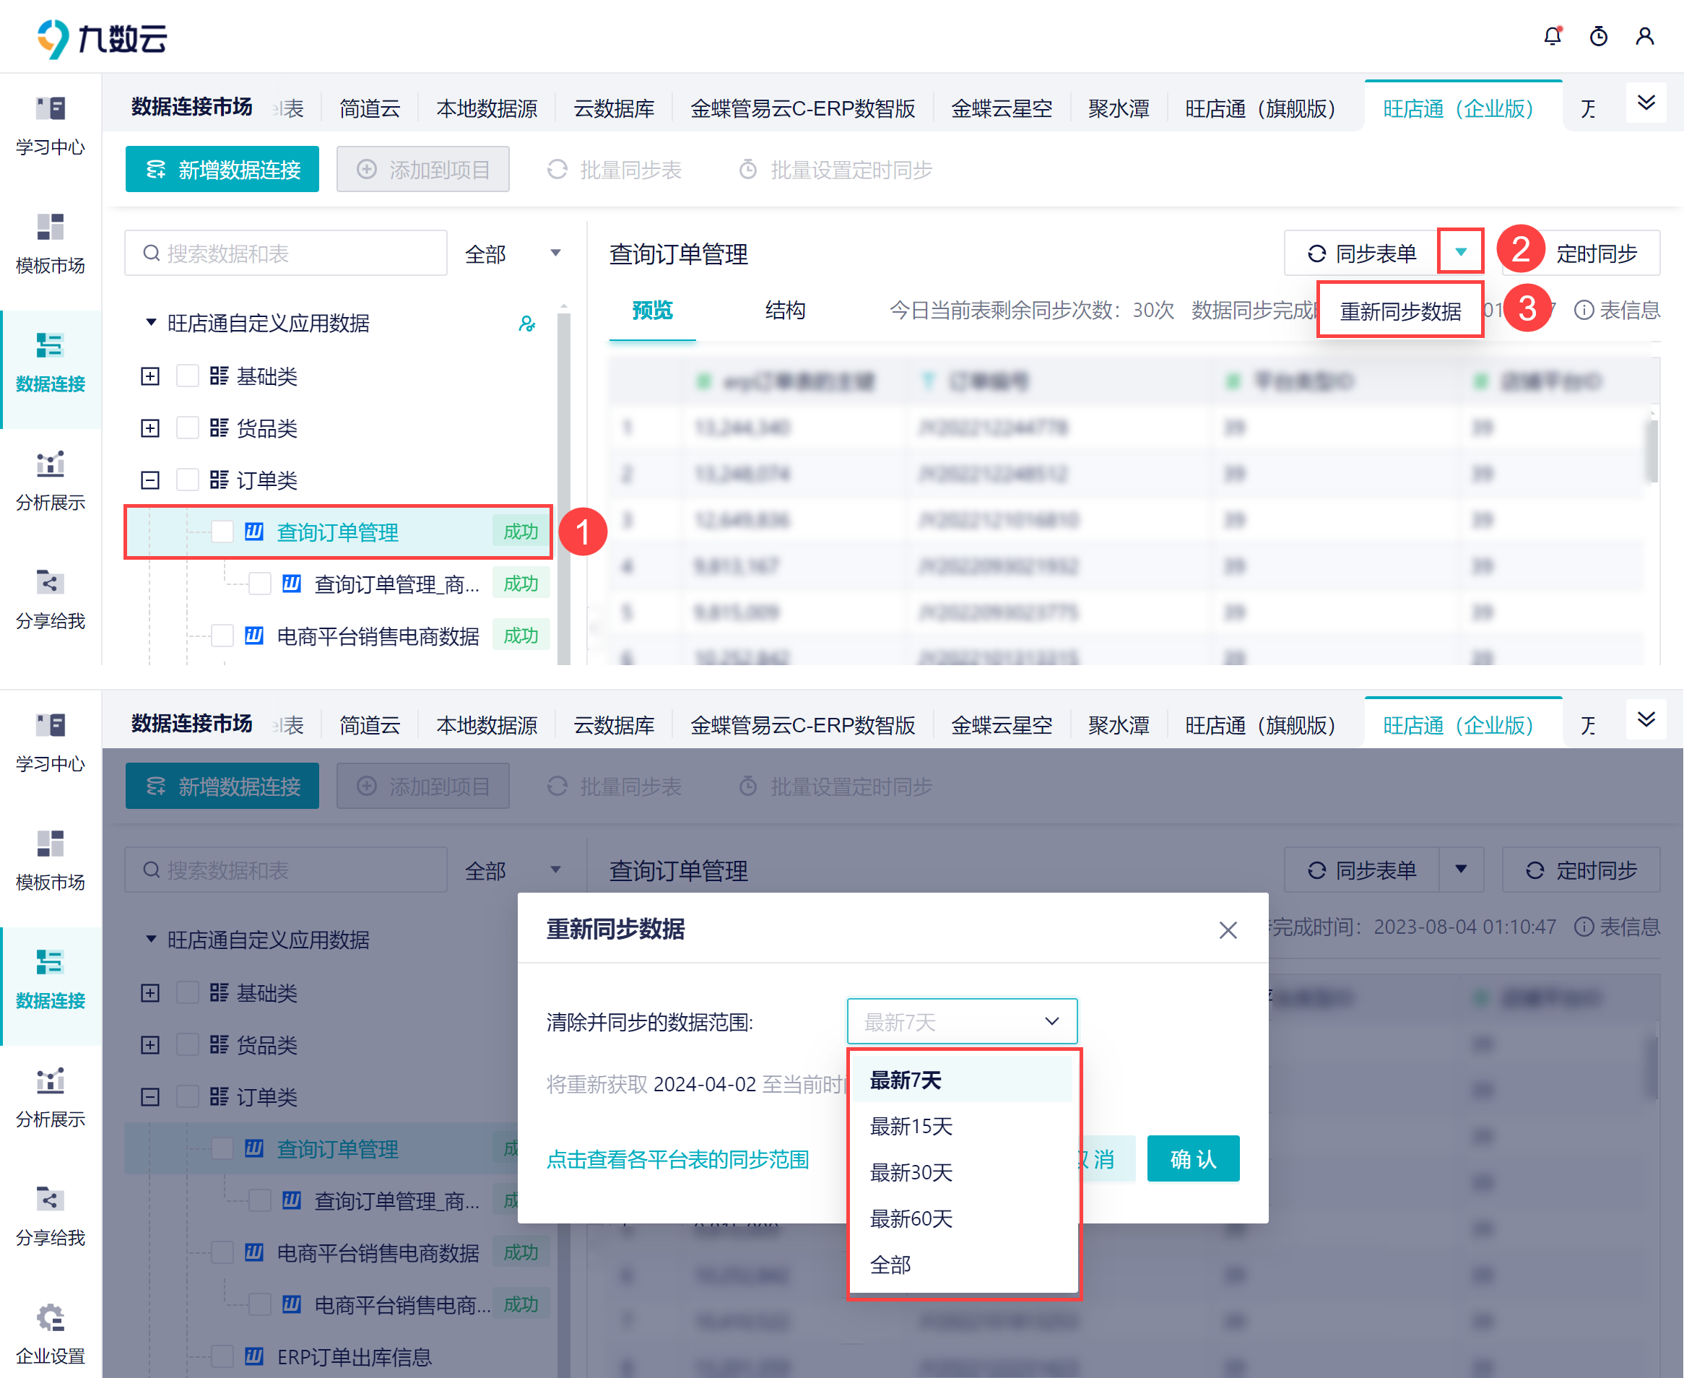Viewport: 1684px width, 1378px height.
Task: Check the 货品类 checkbox in top tree
Action: pos(188,429)
